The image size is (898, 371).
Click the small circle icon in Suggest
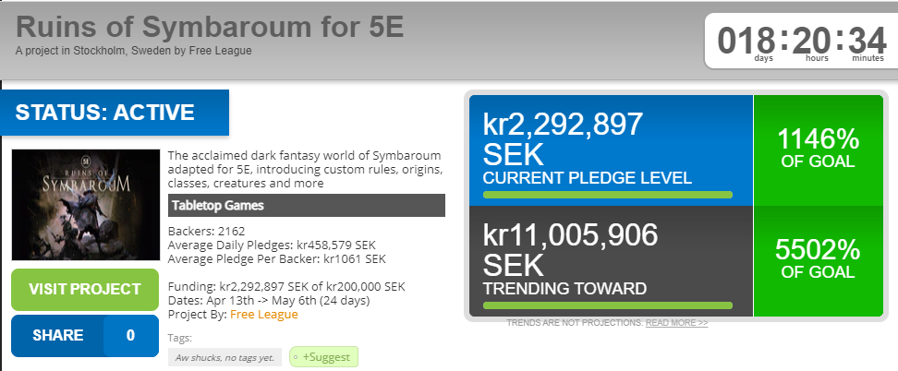coord(296,357)
